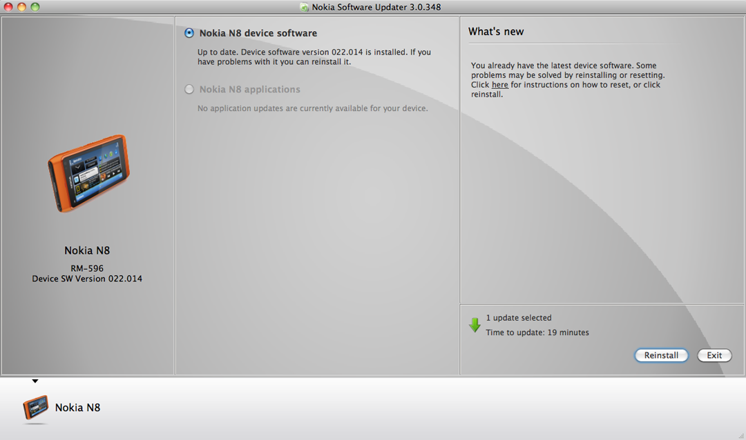Click the Nokia Software Updater title bar icon
This screenshot has width=746, height=440.
[x=304, y=8]
